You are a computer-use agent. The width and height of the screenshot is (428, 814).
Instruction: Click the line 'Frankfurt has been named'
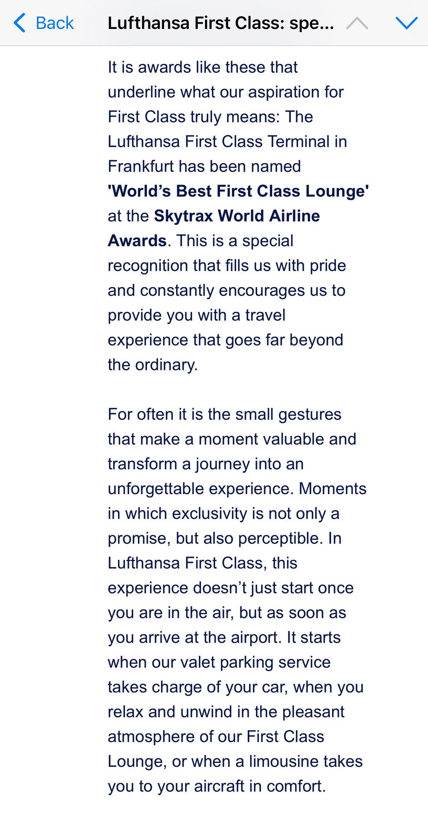[x=204, y=166]
